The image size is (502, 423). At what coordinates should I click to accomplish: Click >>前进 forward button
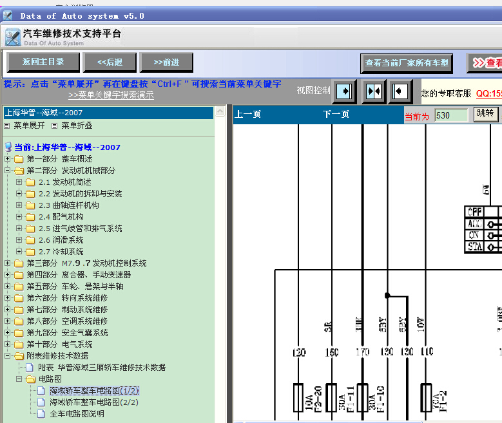[x=166, y=62]
